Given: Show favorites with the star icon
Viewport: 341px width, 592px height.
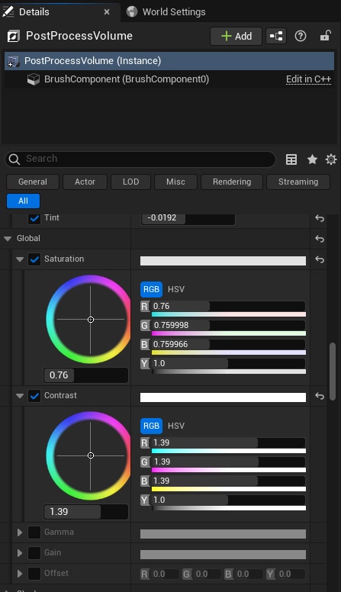Looking at the screenshot, I should coord(312,159).
